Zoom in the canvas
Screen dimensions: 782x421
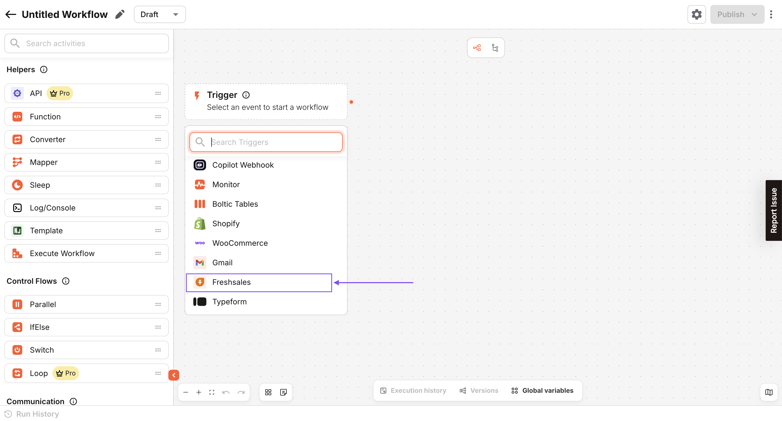198,392
